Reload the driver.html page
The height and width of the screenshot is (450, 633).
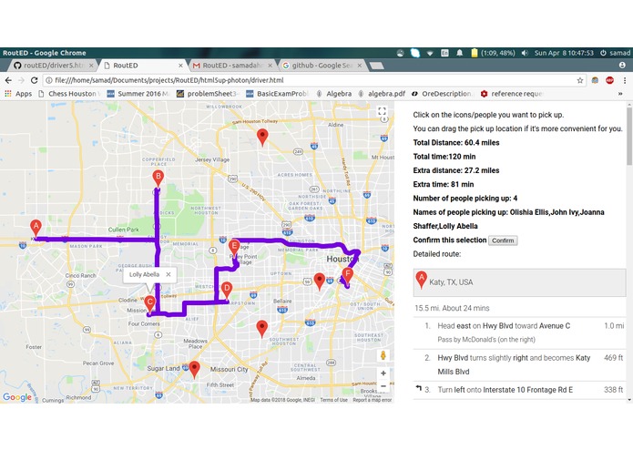(35, 80)
